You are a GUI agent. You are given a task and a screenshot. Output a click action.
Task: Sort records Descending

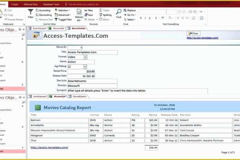tap(44, 15)
